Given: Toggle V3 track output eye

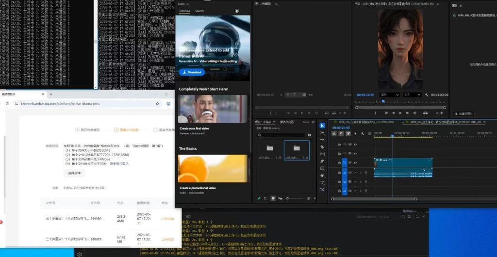Looking at the screenshot, I should (x=355, y=145).
